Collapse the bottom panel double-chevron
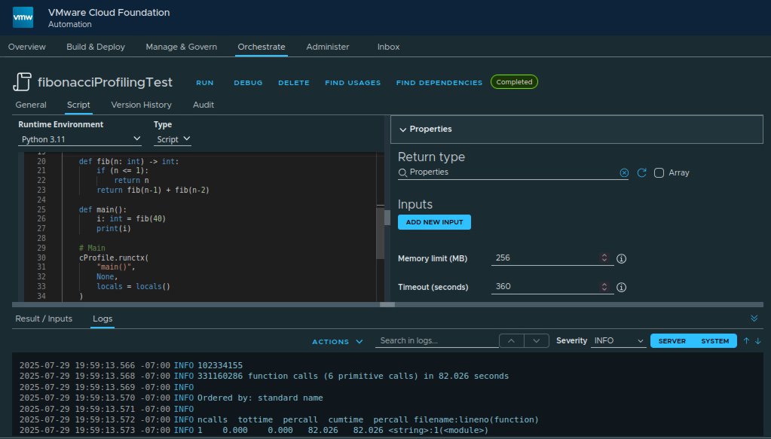Screen dimensions: 771x439 (x=754, y=319)
